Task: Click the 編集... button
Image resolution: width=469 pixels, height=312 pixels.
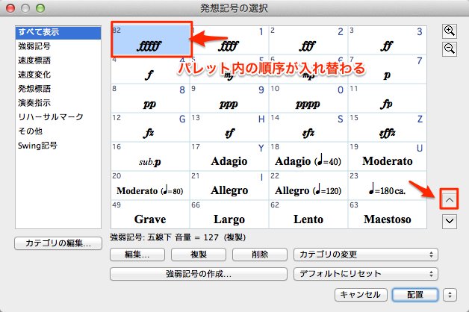Action: click(137, 255)
